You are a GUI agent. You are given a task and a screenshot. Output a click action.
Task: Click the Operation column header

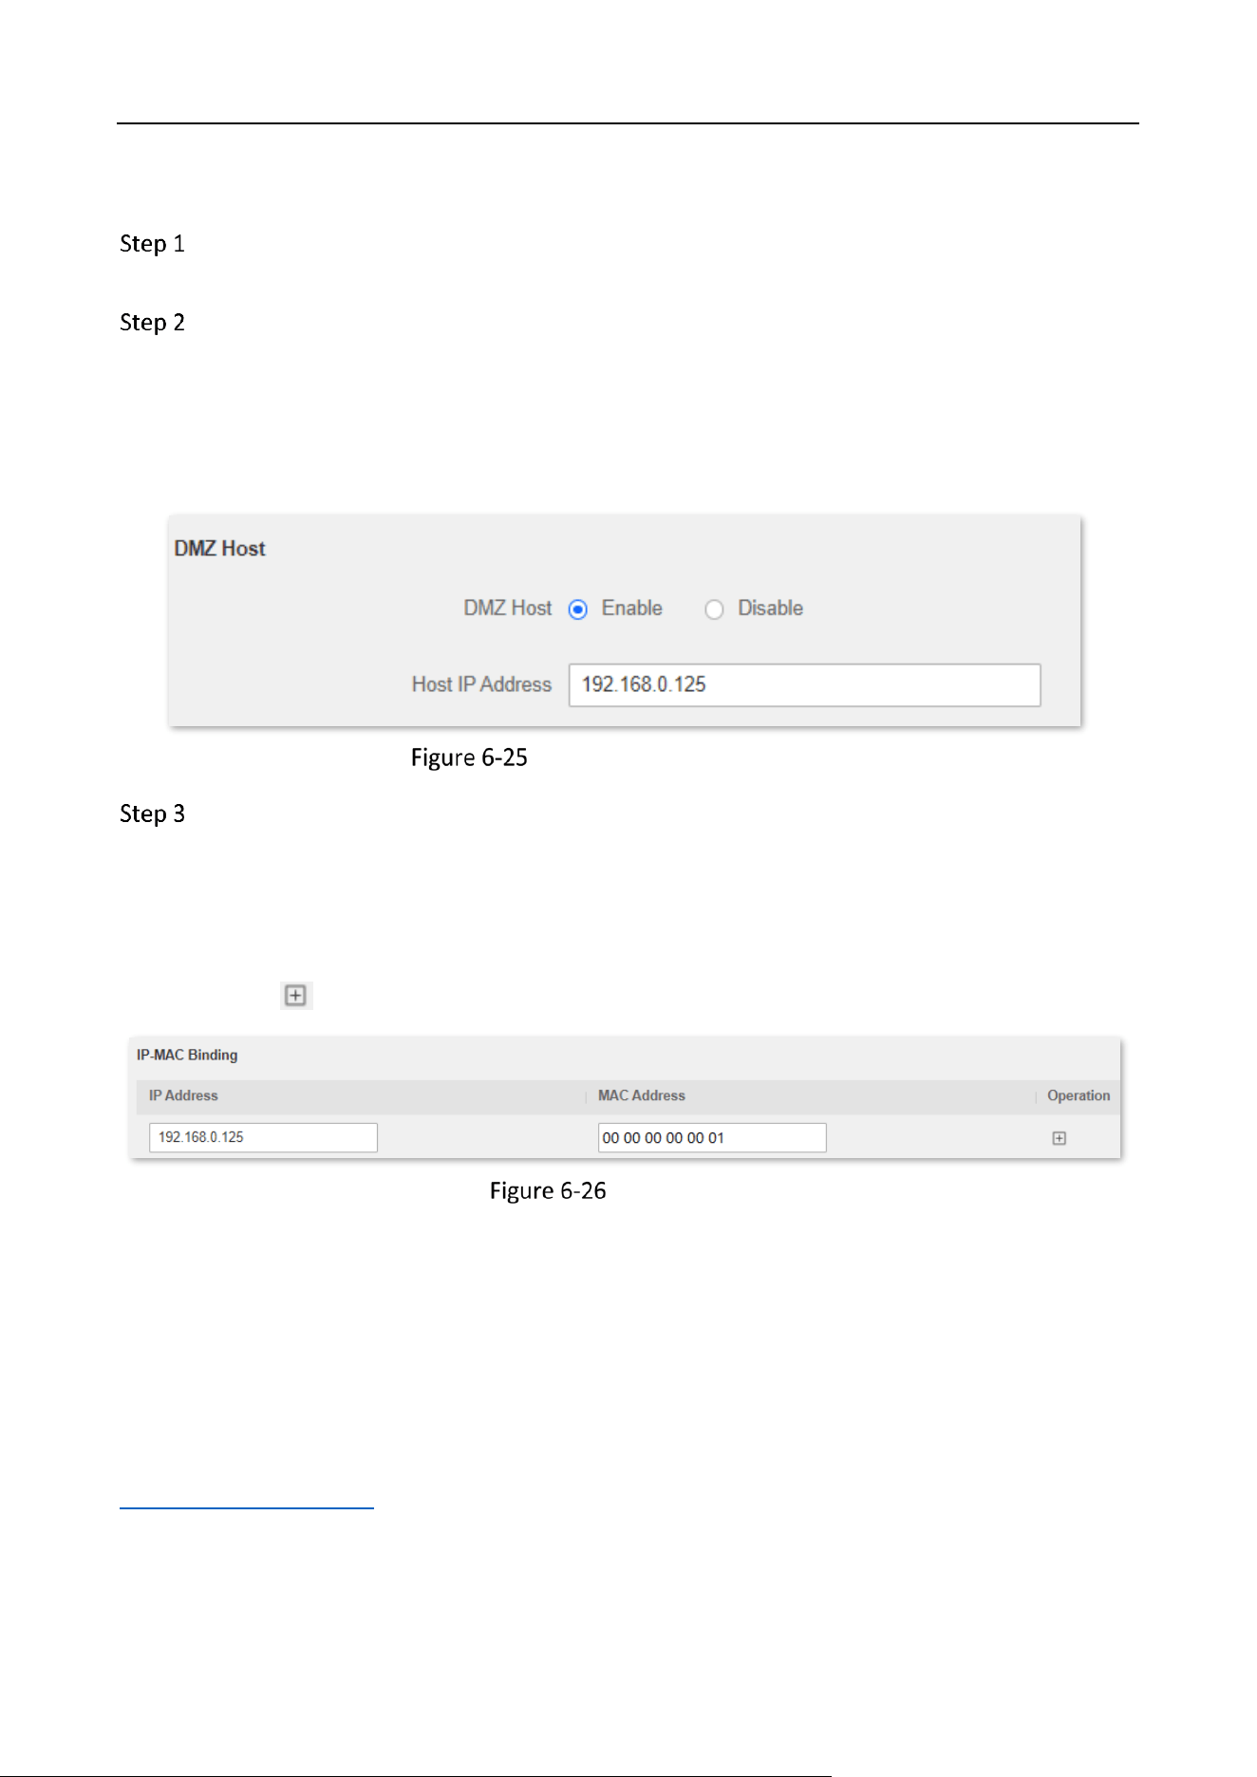point(1079,1095)
